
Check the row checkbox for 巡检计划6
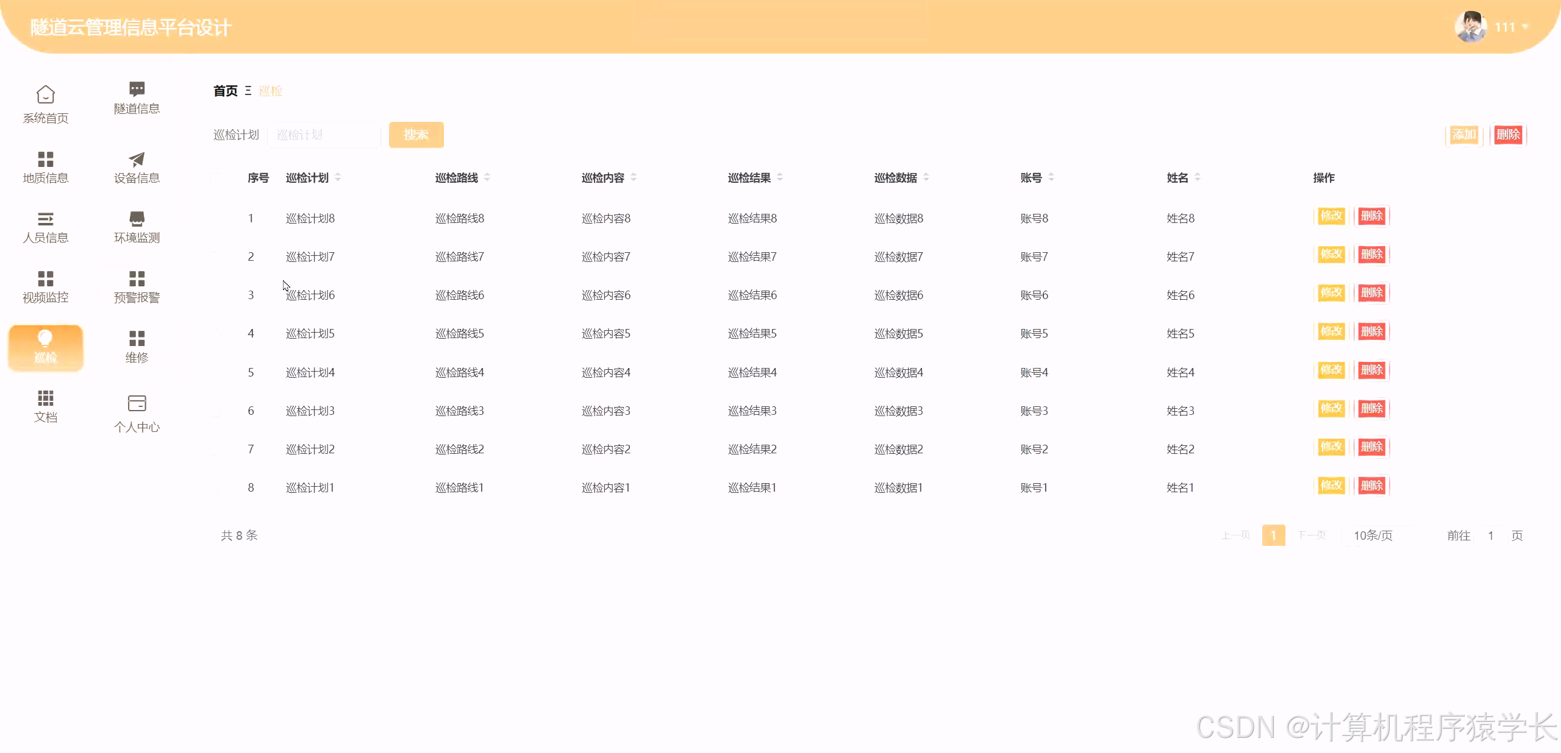(215, 295)
